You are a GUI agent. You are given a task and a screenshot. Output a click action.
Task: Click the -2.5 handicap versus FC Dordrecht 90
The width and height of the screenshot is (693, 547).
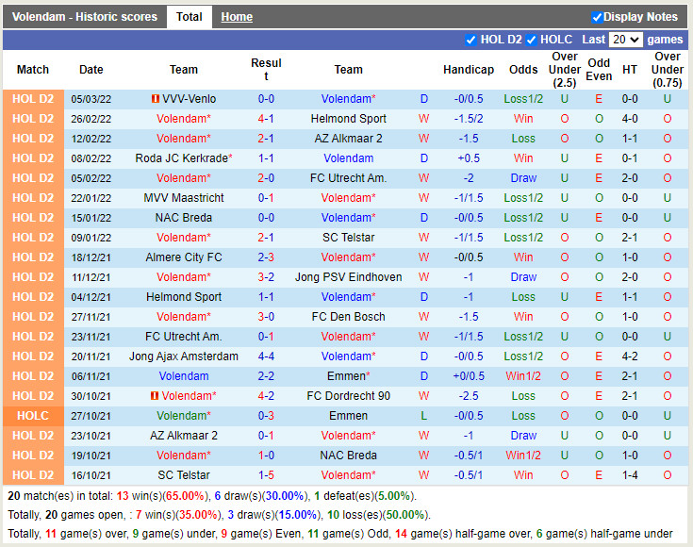pyautogui.click(x=469, y=396)
